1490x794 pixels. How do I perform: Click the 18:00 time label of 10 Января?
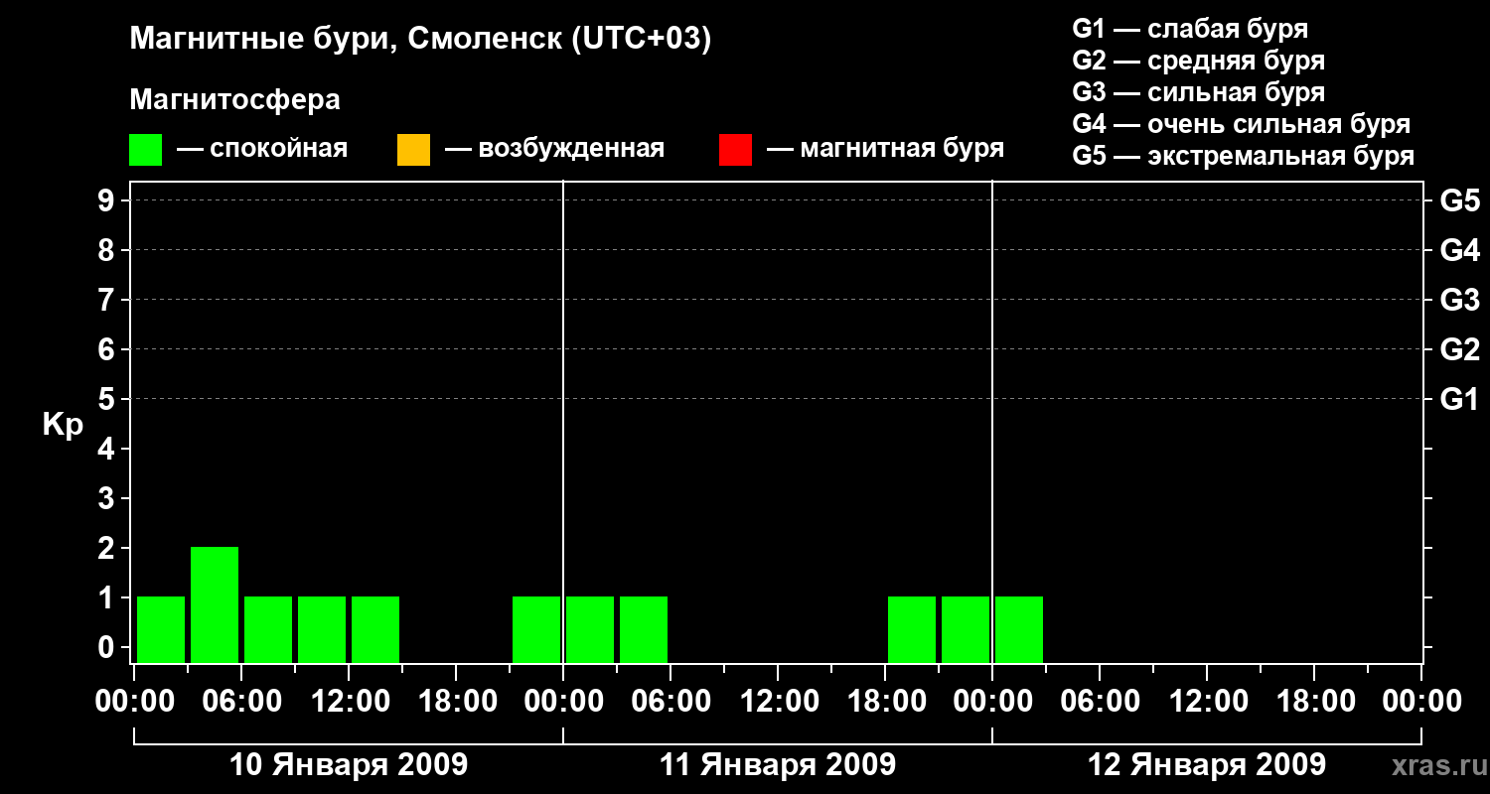point(456,702)
